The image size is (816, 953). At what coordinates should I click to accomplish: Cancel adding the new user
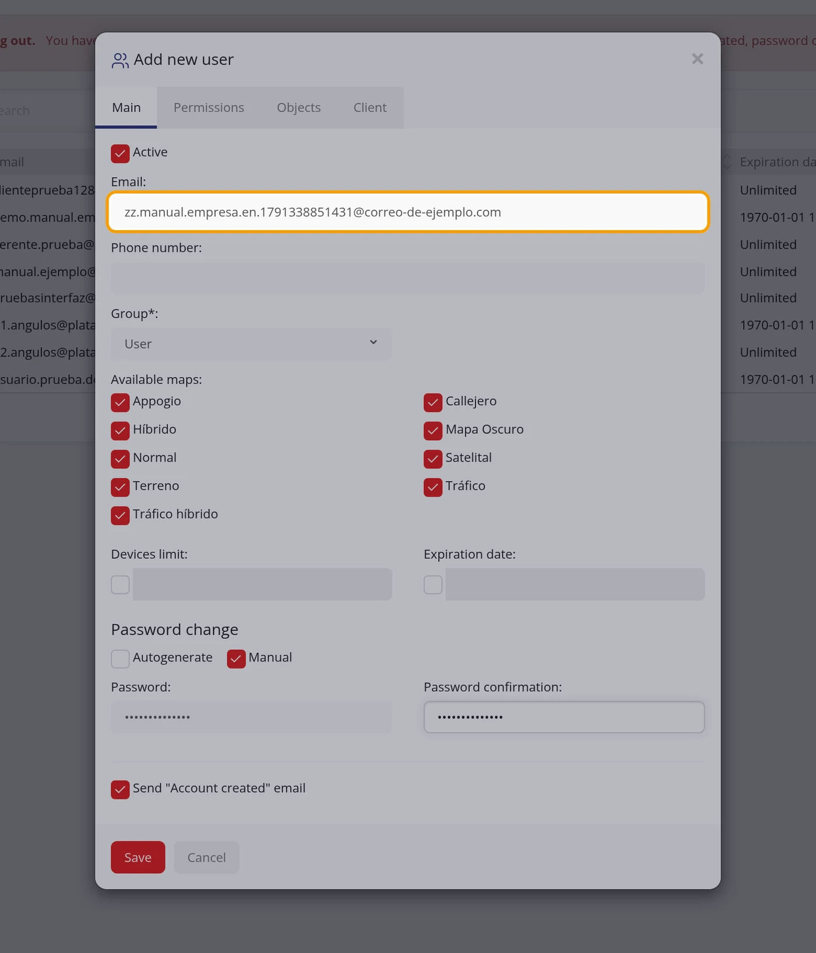coord(206,857)
